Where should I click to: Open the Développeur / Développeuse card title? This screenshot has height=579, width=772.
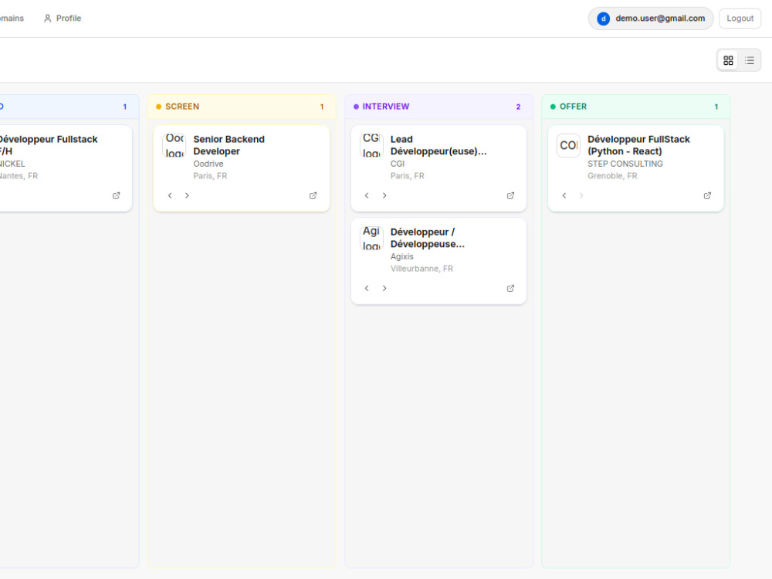tap(428, 238)
